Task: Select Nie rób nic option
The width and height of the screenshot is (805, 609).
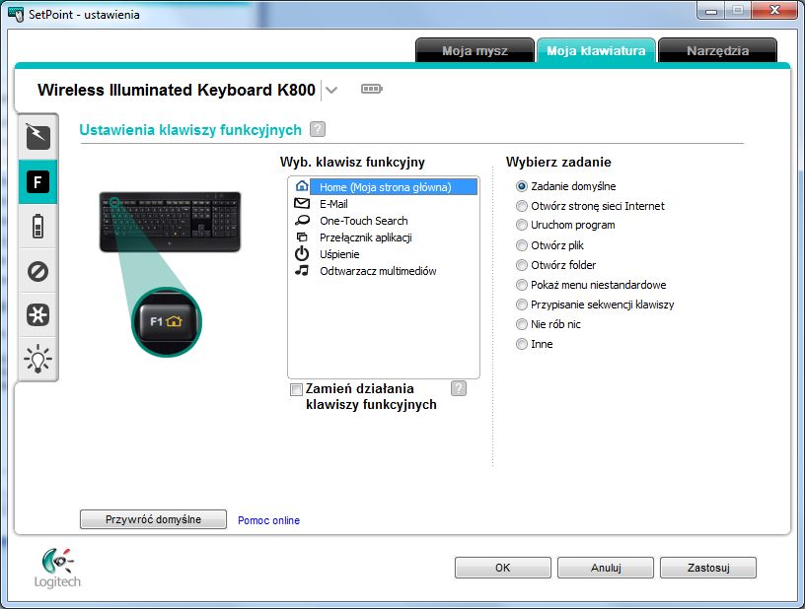Action: (522, 324)
